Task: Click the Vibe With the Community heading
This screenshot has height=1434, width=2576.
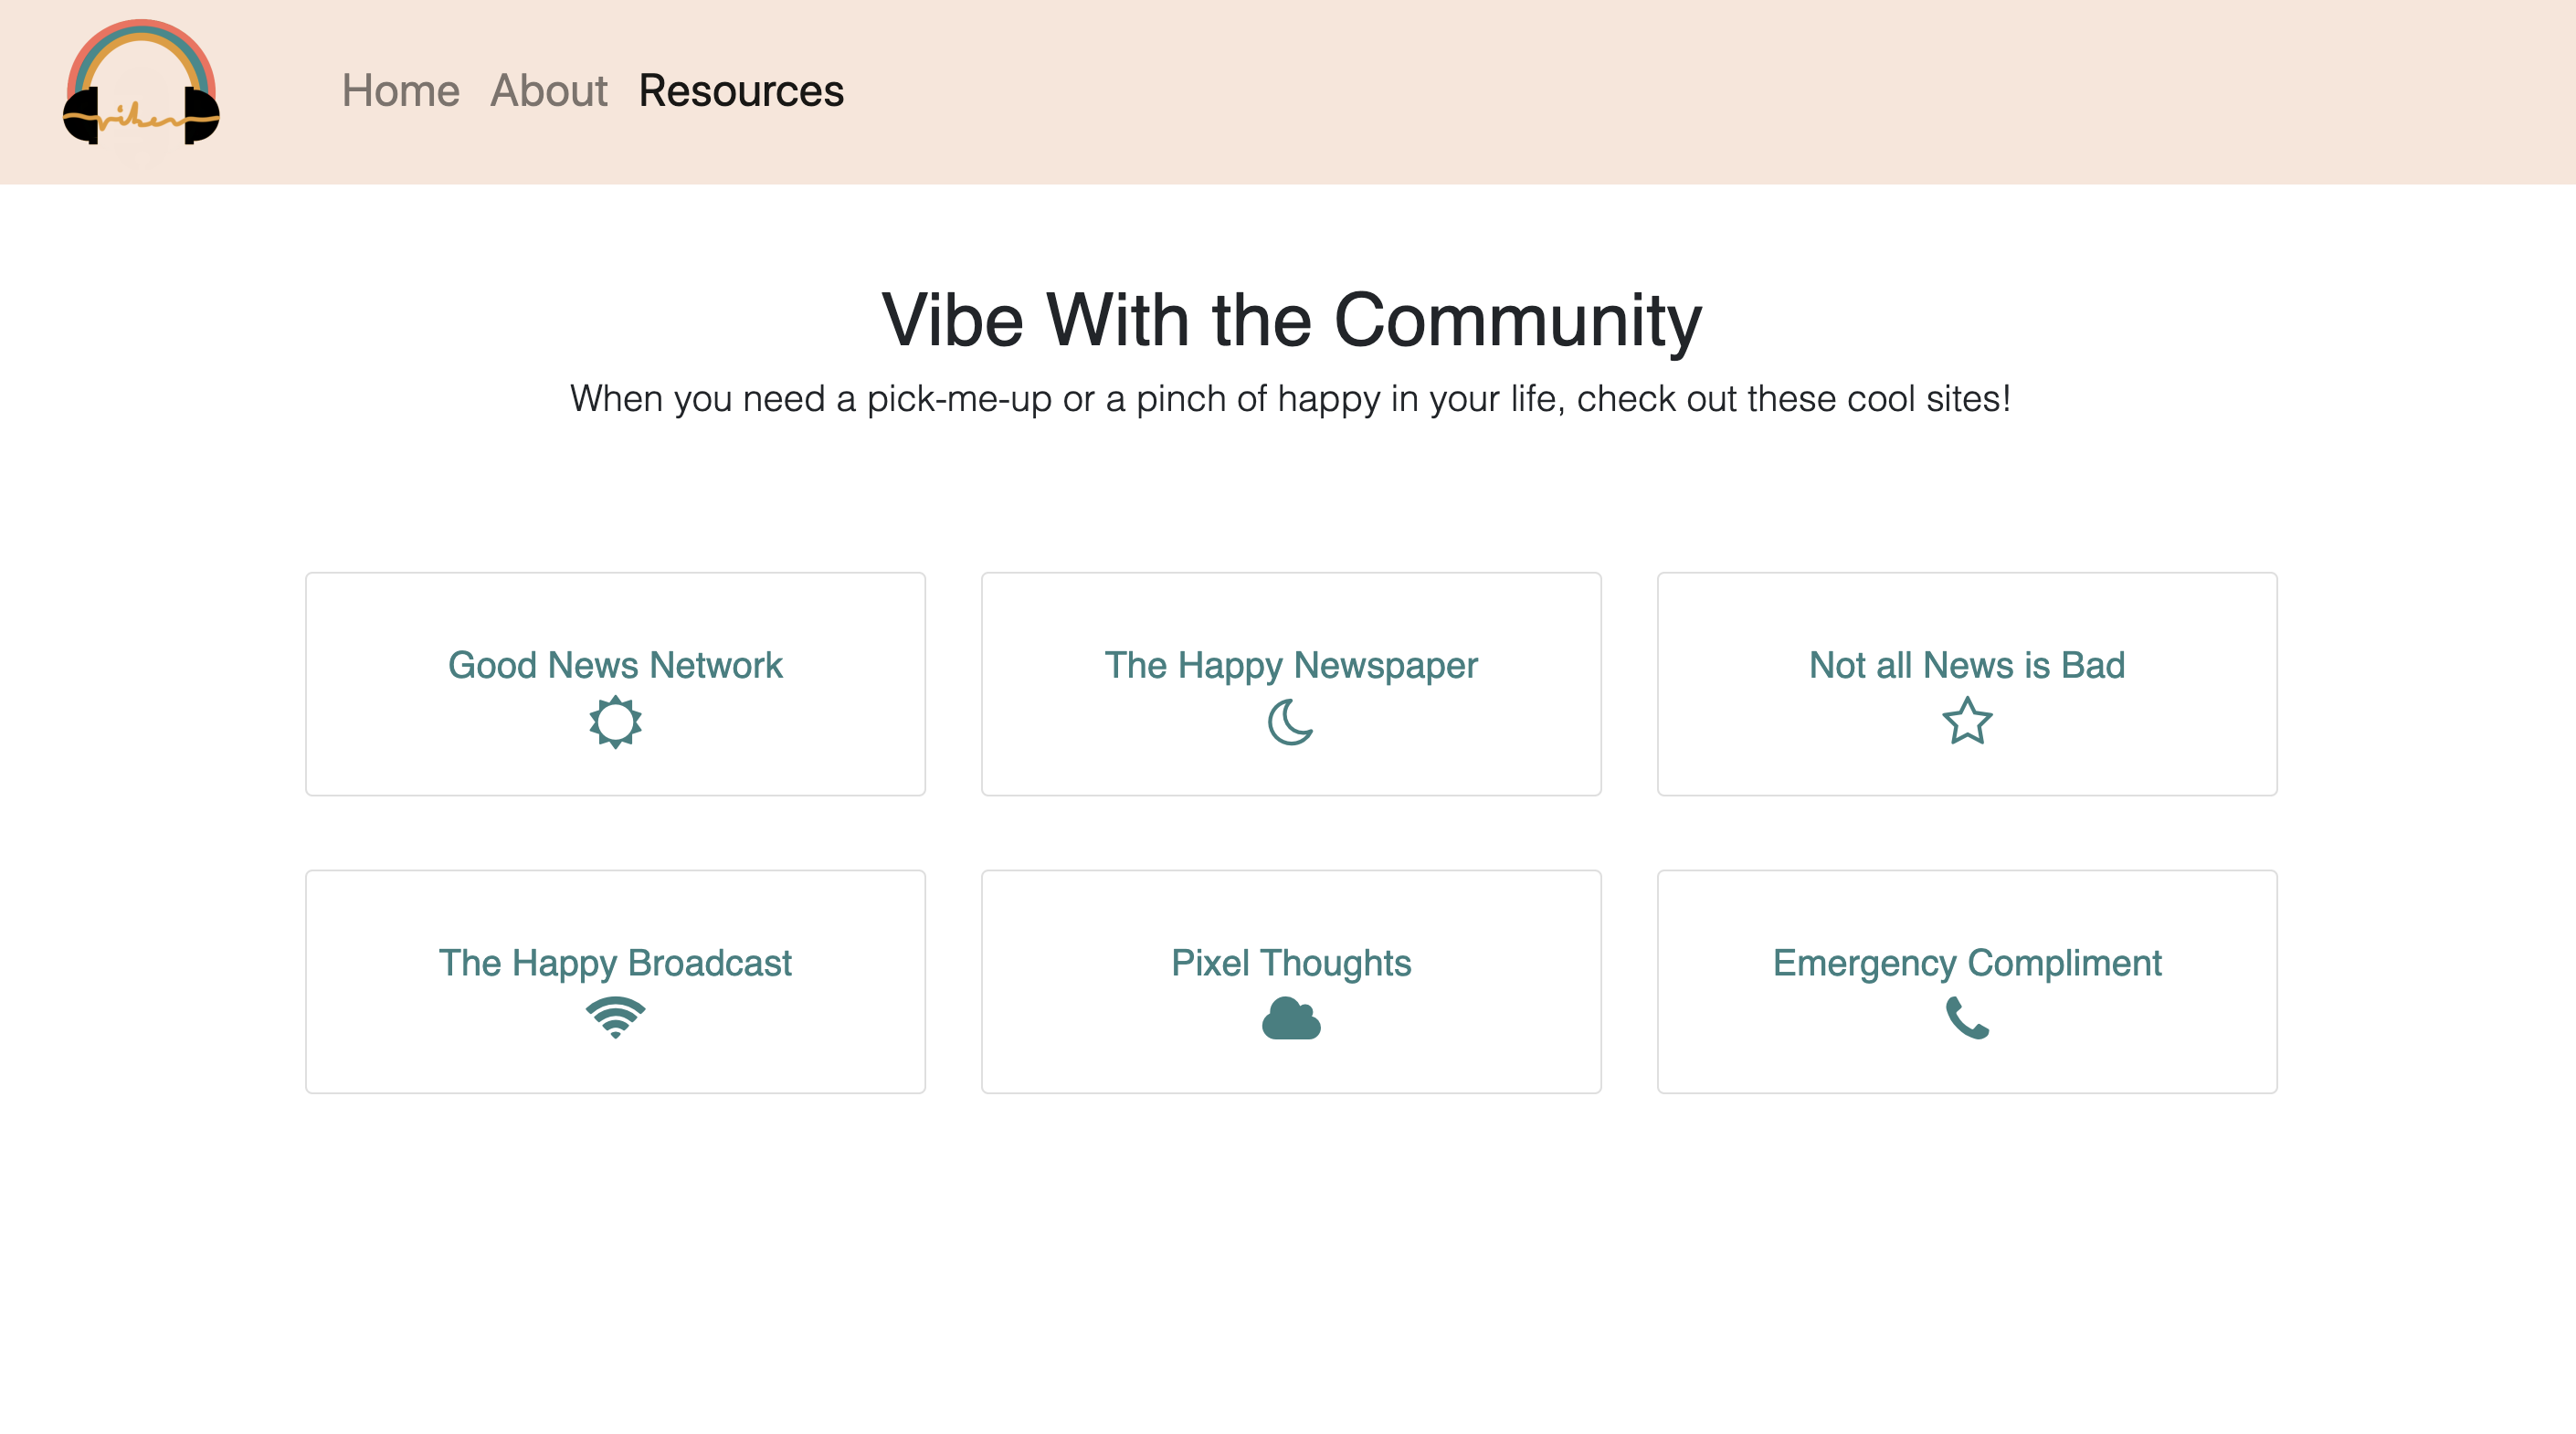Action: (x=1290, y=320)
